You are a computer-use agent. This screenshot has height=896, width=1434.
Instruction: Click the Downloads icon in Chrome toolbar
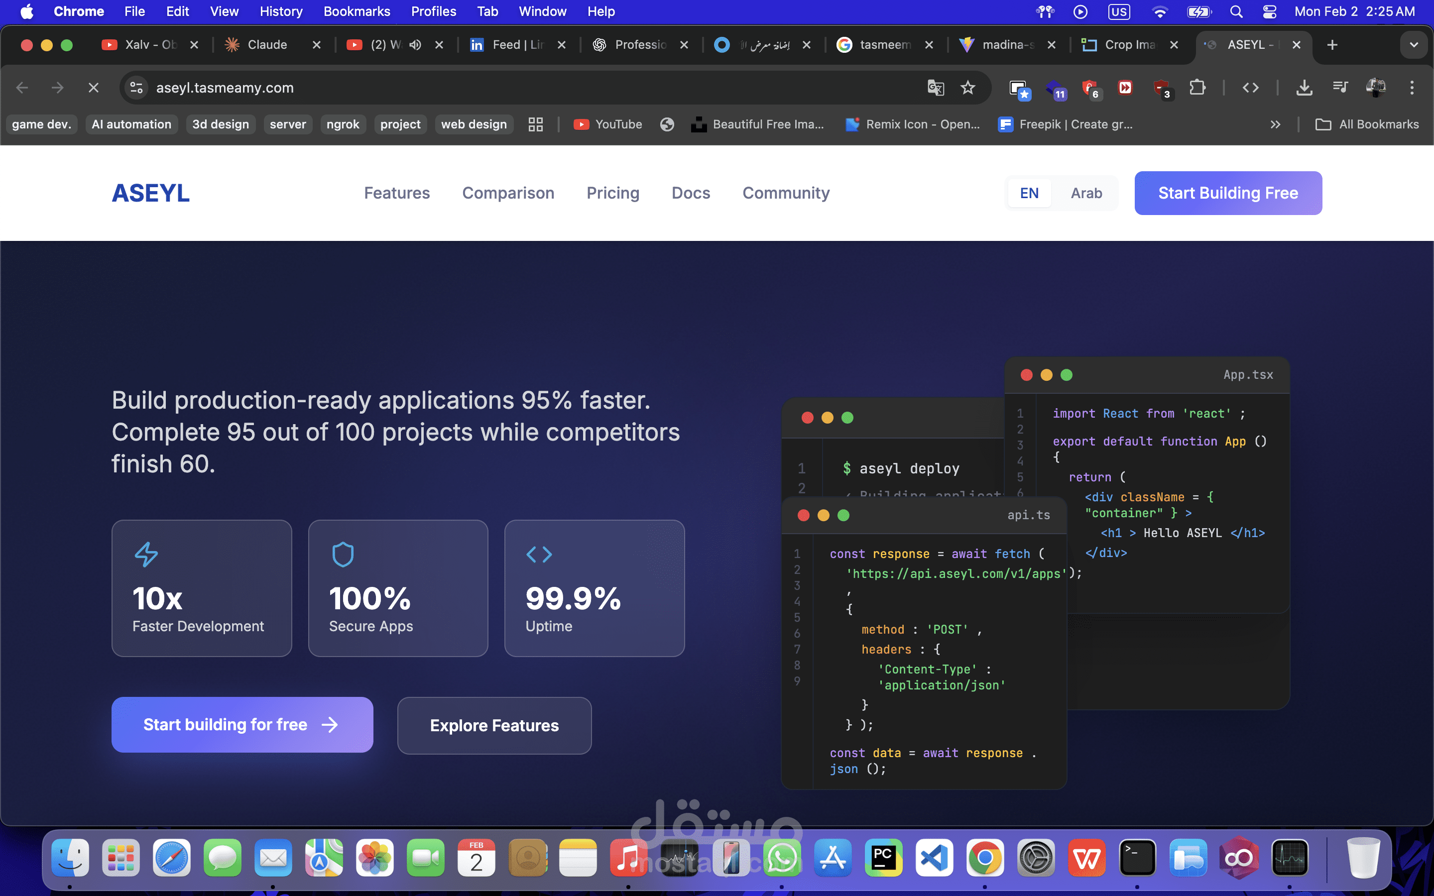pos(1304,88)
